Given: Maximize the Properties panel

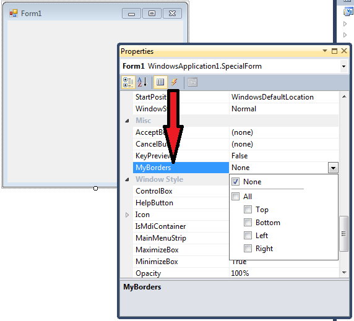Looking at the screenshot, I should click(x=334, y=51).
